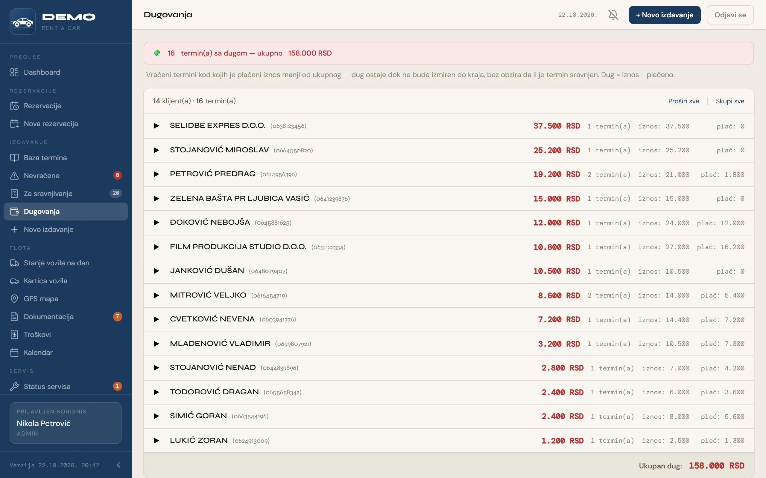This screenshot has height=478, width=766.
Task: Open Za sravnjivanje menu item
Action: click(66, 194)
